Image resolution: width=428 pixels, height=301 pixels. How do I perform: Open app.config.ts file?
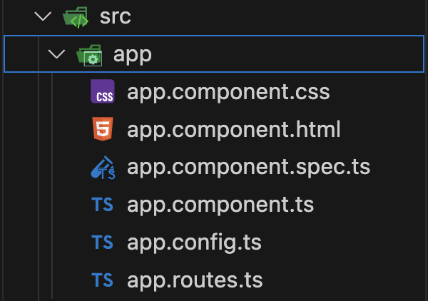coord(194,243)
